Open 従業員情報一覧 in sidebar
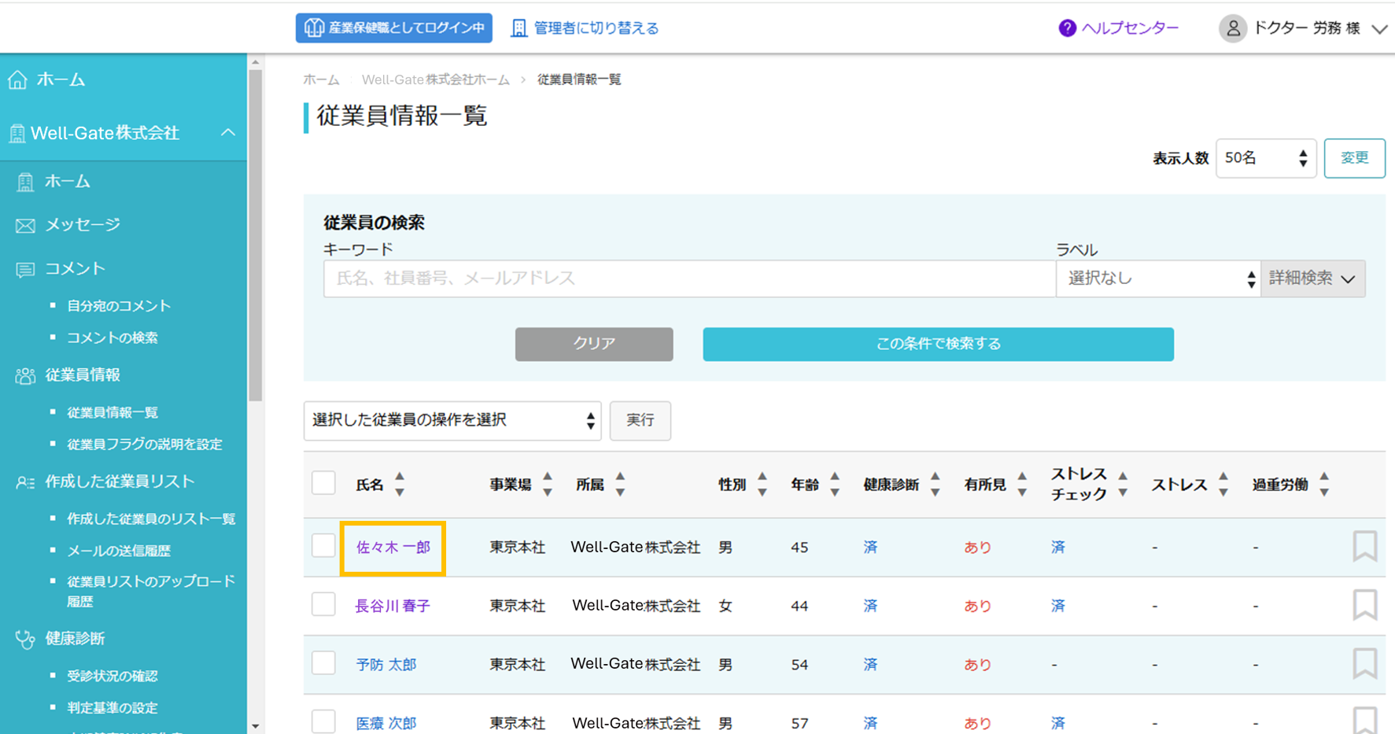The height and width of the screenshot is (734, 1395). click(x=113, y=412)
